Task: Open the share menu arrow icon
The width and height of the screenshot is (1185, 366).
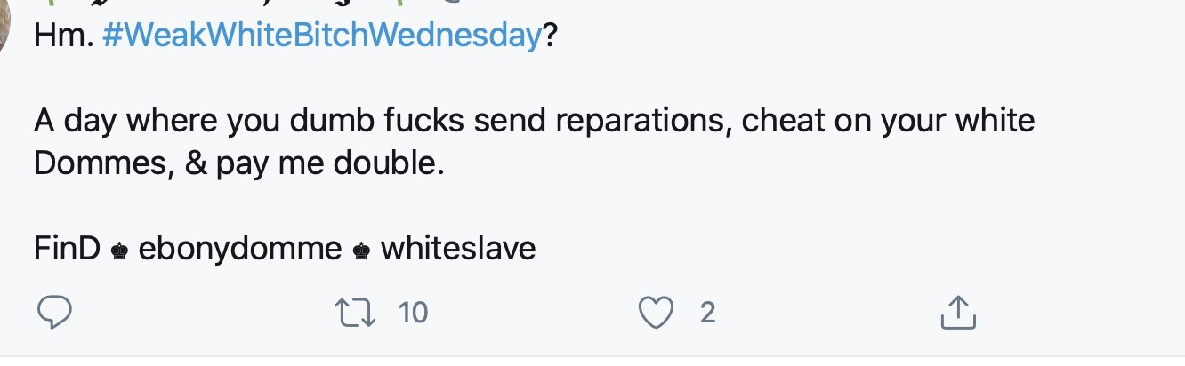Action: click(958, 312)
